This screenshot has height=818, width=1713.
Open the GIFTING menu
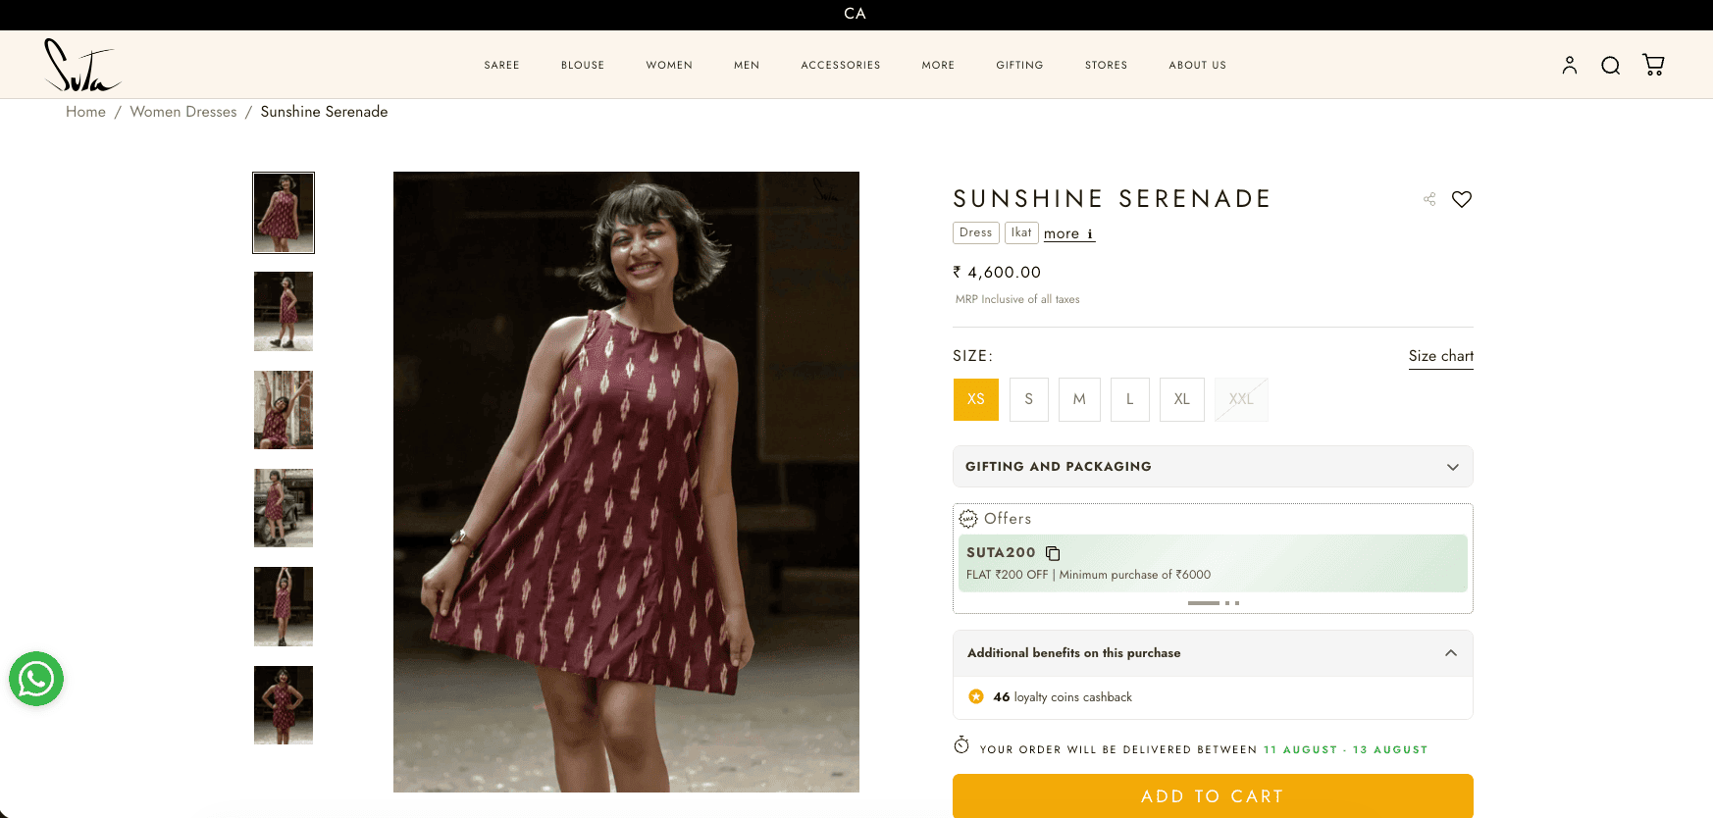[x=1019, y=65]
